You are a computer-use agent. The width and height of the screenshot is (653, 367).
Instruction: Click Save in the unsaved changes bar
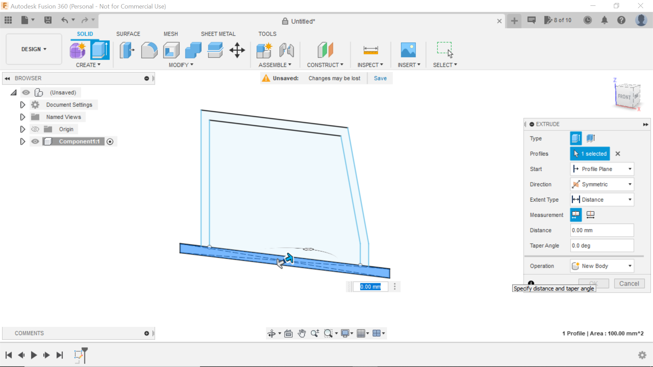tap(380, 78)
